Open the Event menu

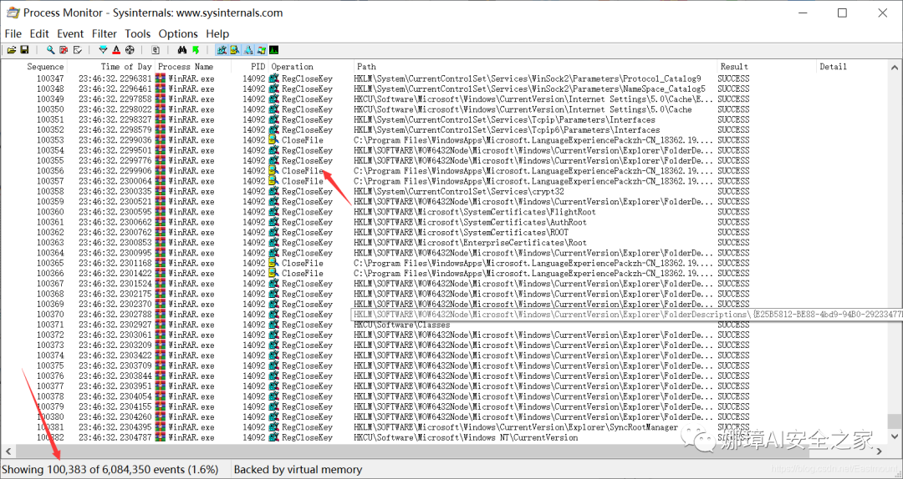(x=70, y=34)
